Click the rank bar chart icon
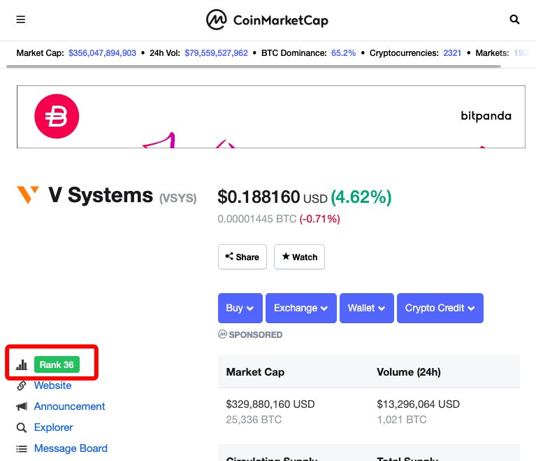 [21, 364]
